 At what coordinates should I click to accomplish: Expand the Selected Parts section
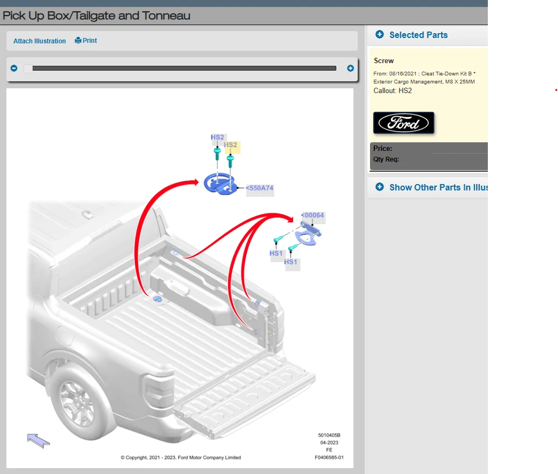point(380,34)
